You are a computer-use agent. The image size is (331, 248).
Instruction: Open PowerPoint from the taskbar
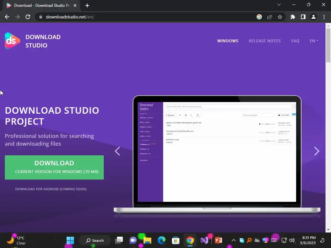pos(219,240)
